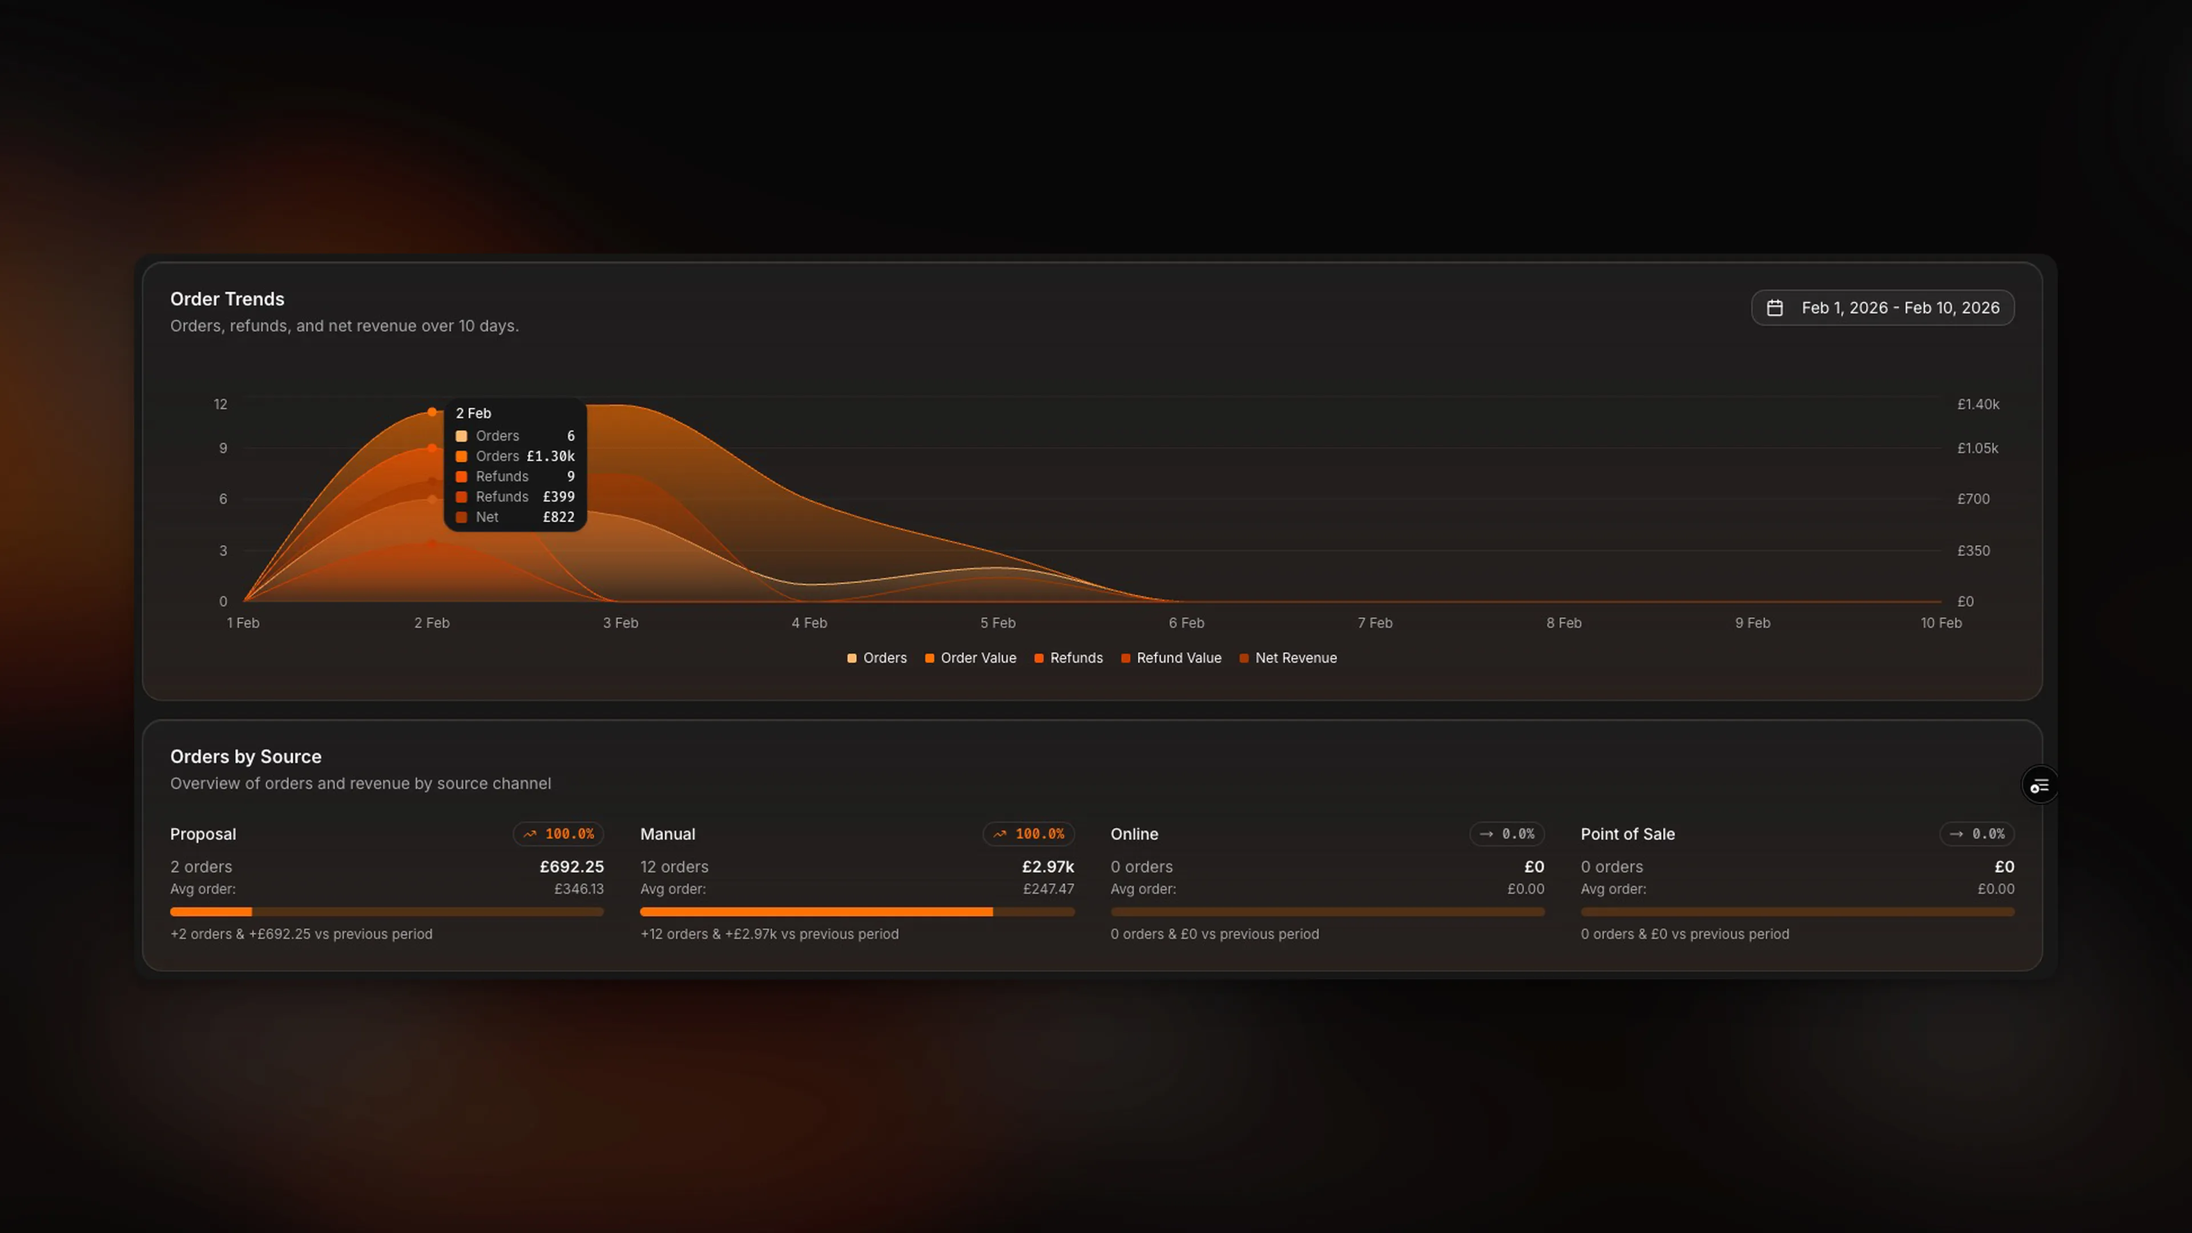The image size is (2192, 1233).
Task: Click the 3 Feb x-axis label
Action: pos(620,623)
